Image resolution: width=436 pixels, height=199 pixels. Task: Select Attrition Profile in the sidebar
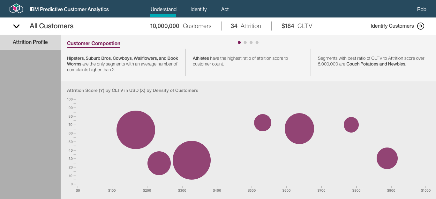point(30,42)
